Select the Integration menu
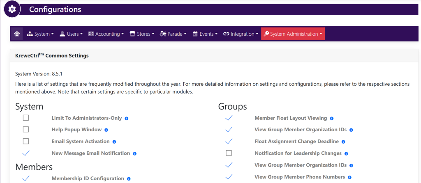 pyautogui.click(x=241, y=34)
